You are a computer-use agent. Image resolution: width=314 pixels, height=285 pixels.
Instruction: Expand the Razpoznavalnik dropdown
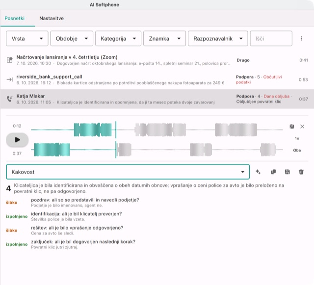[x=218, y=38]
